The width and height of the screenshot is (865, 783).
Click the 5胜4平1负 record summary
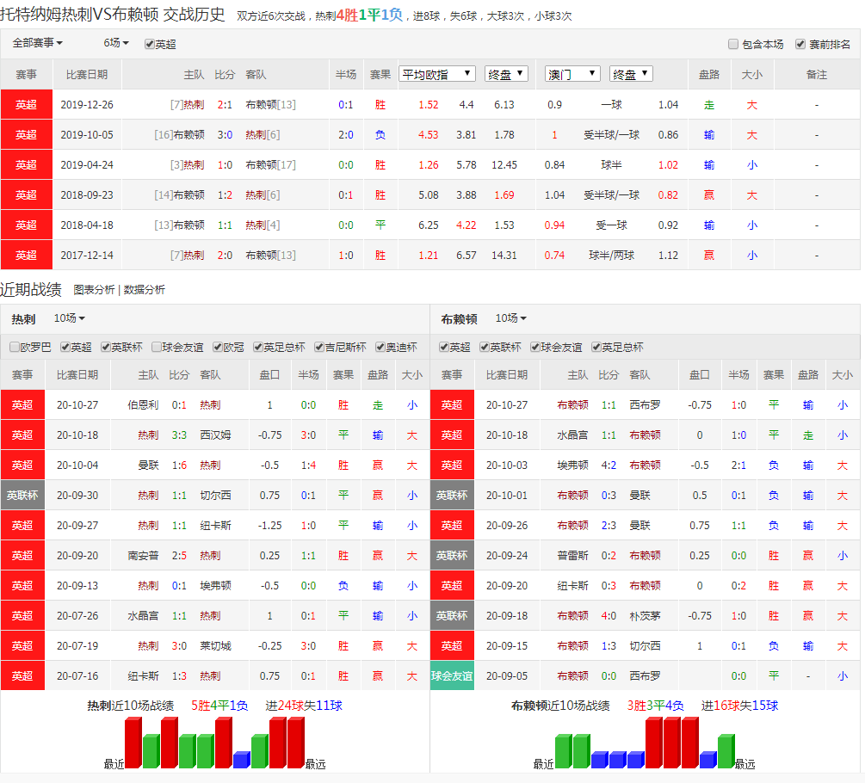click(219, 706)
